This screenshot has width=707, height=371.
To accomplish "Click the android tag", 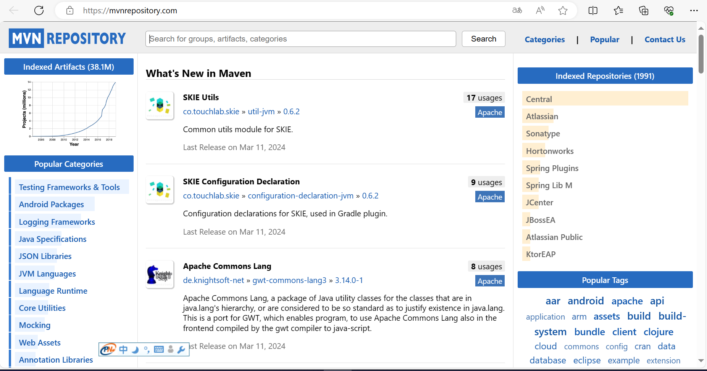I will (x=586, y=301).
